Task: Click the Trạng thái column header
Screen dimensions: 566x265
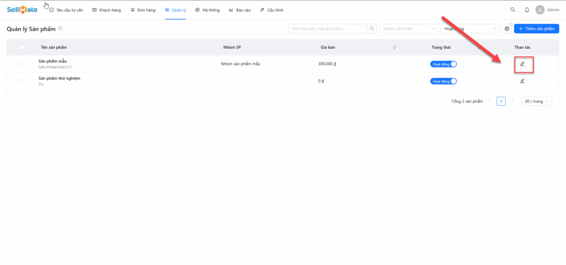Action: [441, 48]
